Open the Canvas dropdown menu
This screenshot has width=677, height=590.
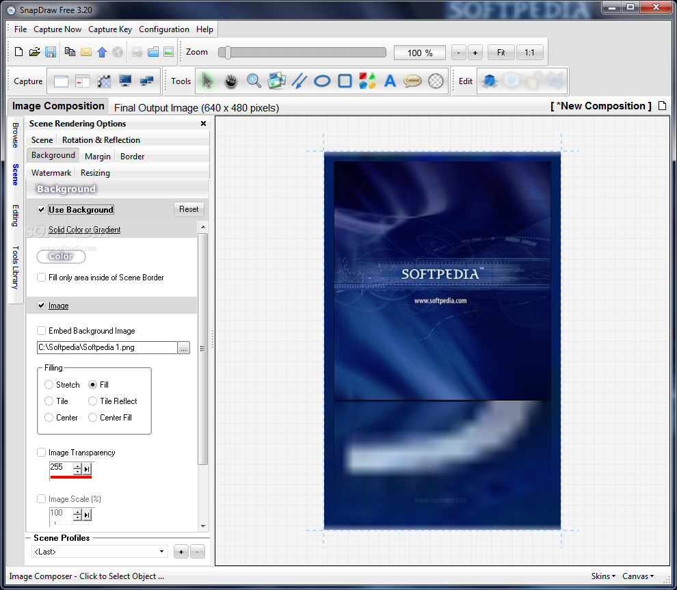coord(638,576)
